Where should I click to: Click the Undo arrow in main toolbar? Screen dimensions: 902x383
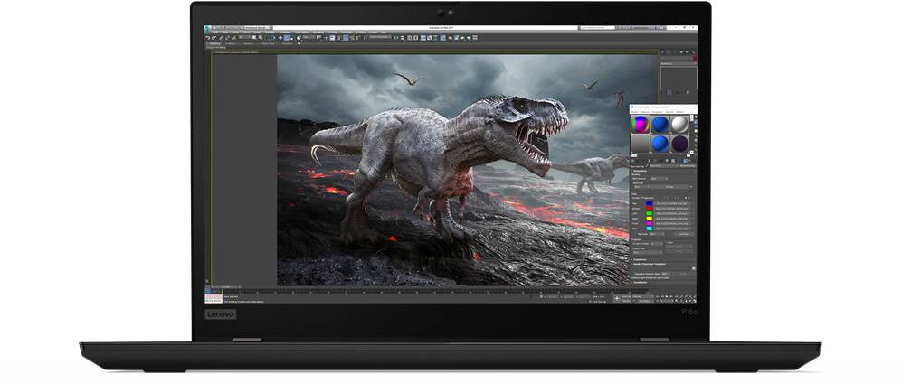(x=207, y=37)
